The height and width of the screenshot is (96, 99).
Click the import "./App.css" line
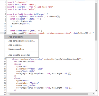coord(18,2)
